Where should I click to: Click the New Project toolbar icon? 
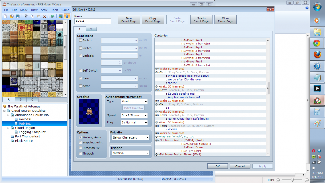pyautogui.click(x=6, y=16)
